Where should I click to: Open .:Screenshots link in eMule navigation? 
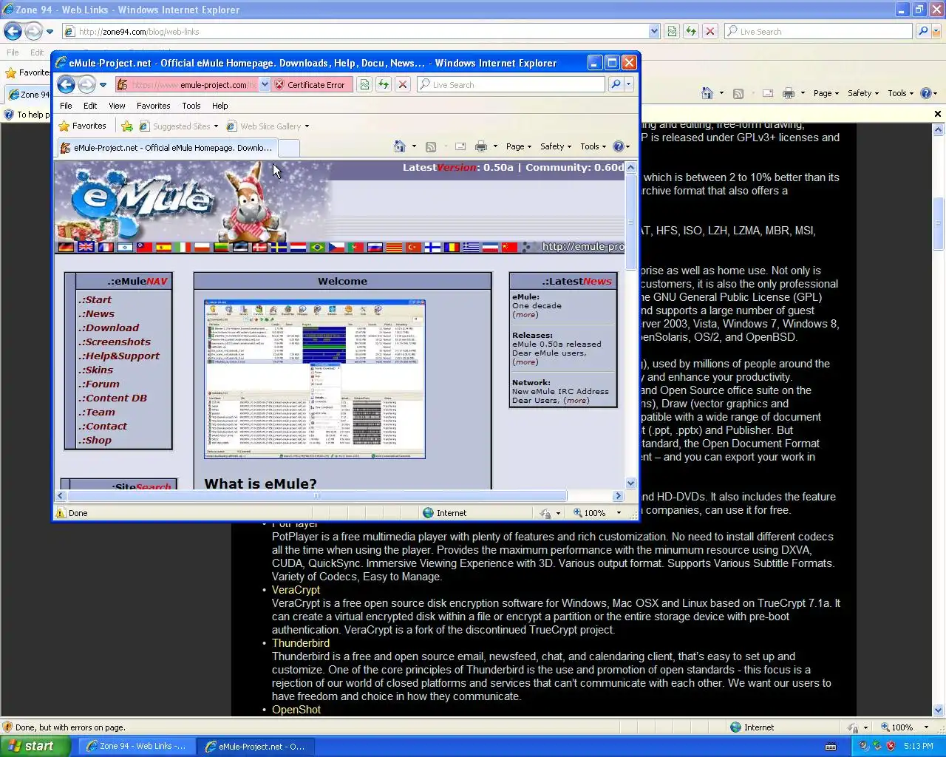pos(115,342)
